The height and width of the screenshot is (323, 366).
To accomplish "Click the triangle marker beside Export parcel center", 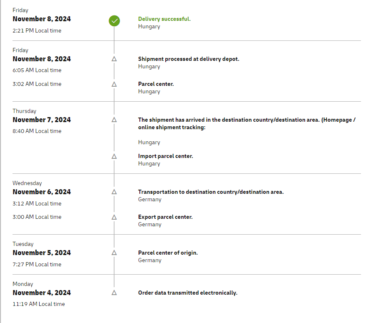I will [114, 217].
